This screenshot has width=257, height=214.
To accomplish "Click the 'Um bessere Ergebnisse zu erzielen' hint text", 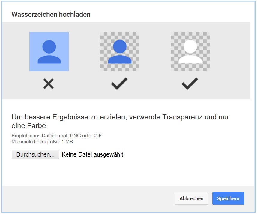I will coord(69,117).
